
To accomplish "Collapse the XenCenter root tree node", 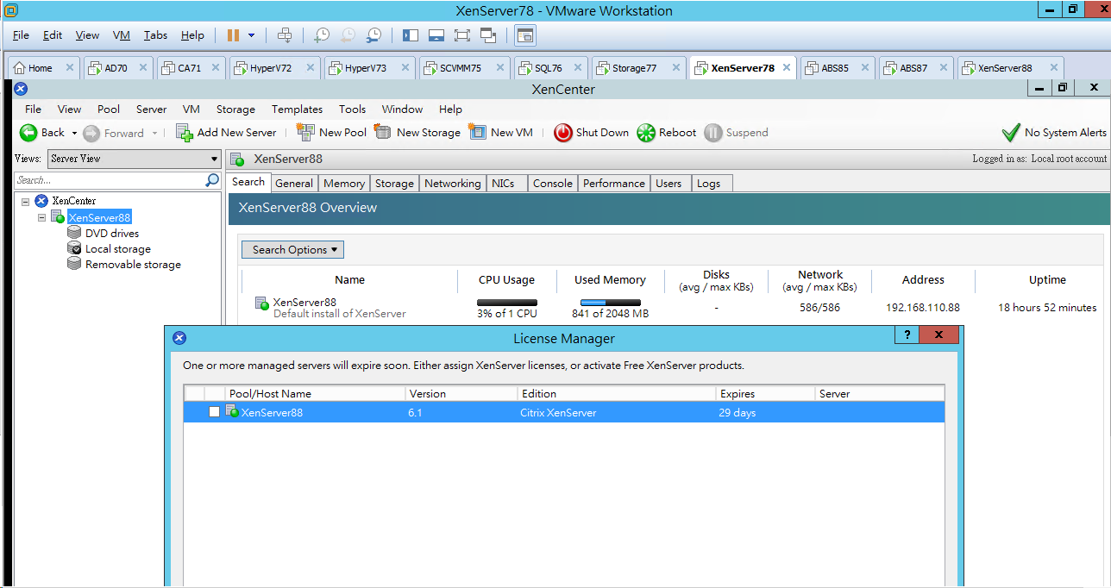I will click(x=26, y=201).
